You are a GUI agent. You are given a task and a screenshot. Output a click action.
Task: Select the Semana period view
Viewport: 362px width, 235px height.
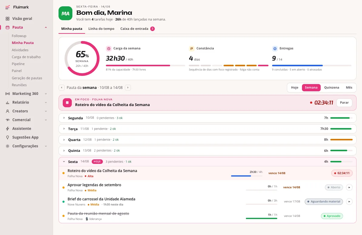click(x=311, y=88)
